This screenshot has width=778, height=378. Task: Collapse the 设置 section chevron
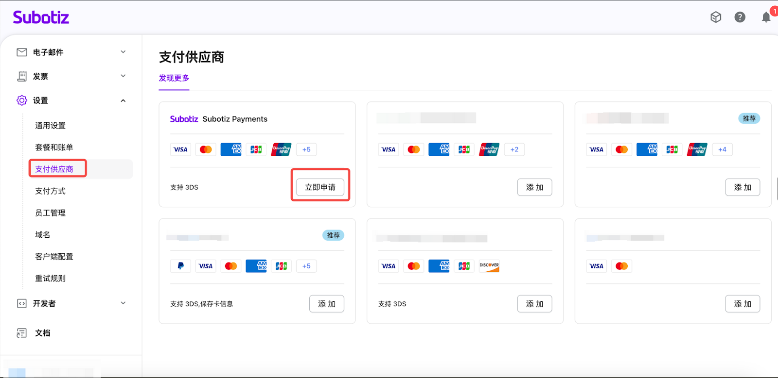[123, 100]
